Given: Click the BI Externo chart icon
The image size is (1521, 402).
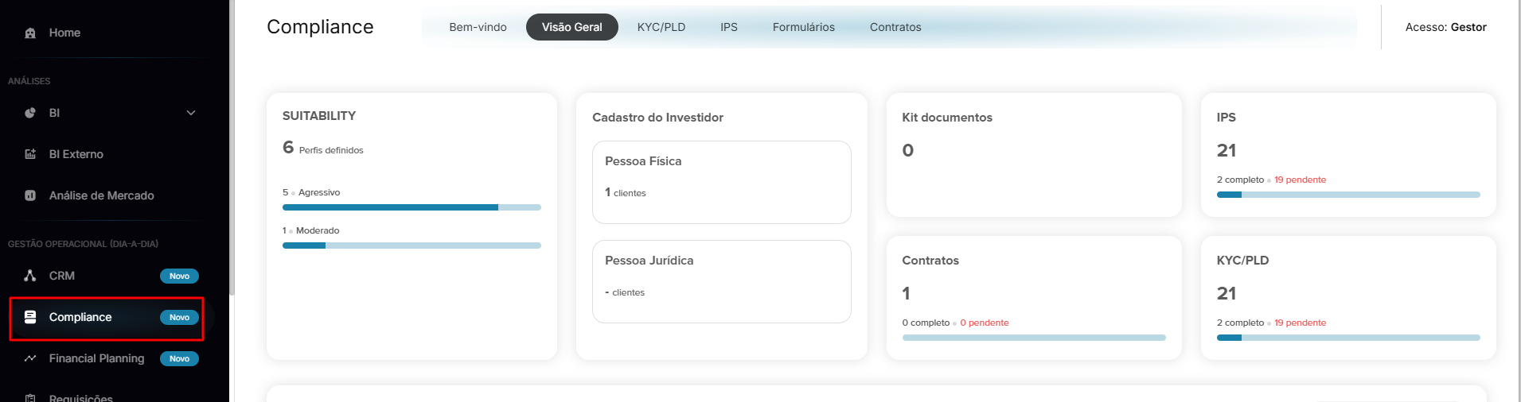Looking at the screenshot, I should coord(30,154).
